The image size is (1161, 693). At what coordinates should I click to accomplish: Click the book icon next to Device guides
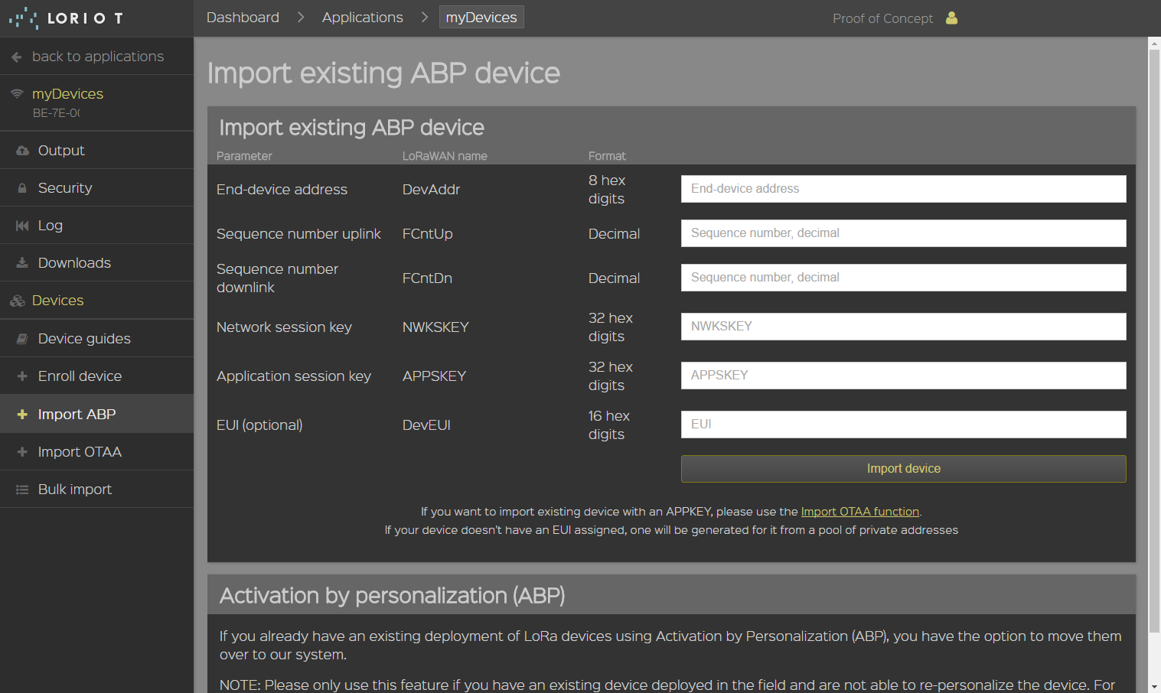click(x=22, y=339)
